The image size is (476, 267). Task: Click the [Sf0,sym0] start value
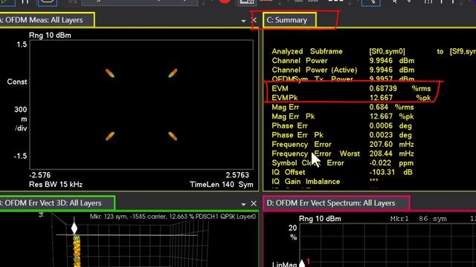(x=387, y=51)
